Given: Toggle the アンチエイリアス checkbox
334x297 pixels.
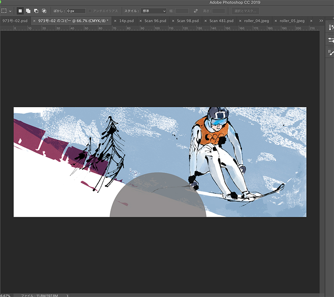Looking at the screenshot, I should [90, 11].
